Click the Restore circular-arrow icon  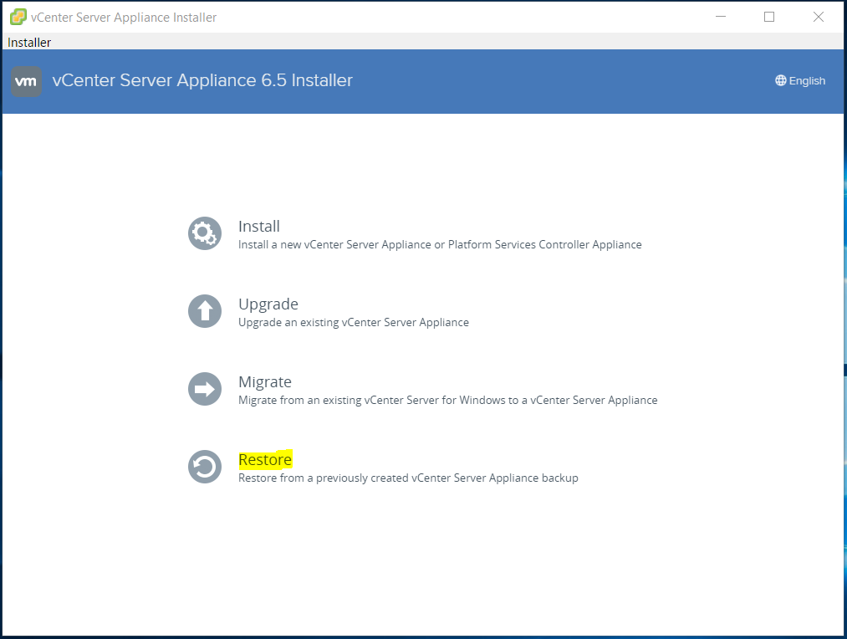click(205, 467)
